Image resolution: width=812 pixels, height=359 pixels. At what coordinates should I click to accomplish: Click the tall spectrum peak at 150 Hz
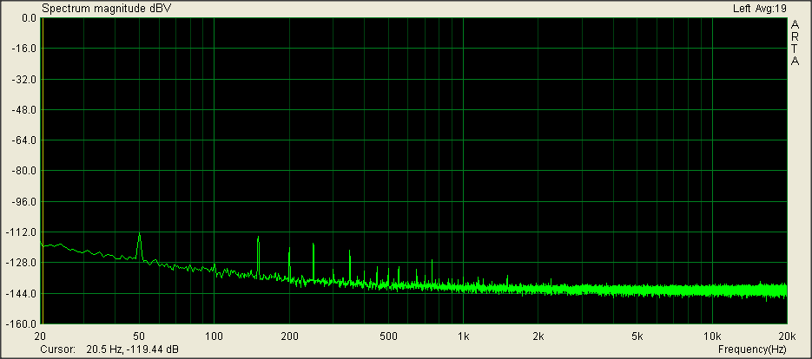point(258,257)
